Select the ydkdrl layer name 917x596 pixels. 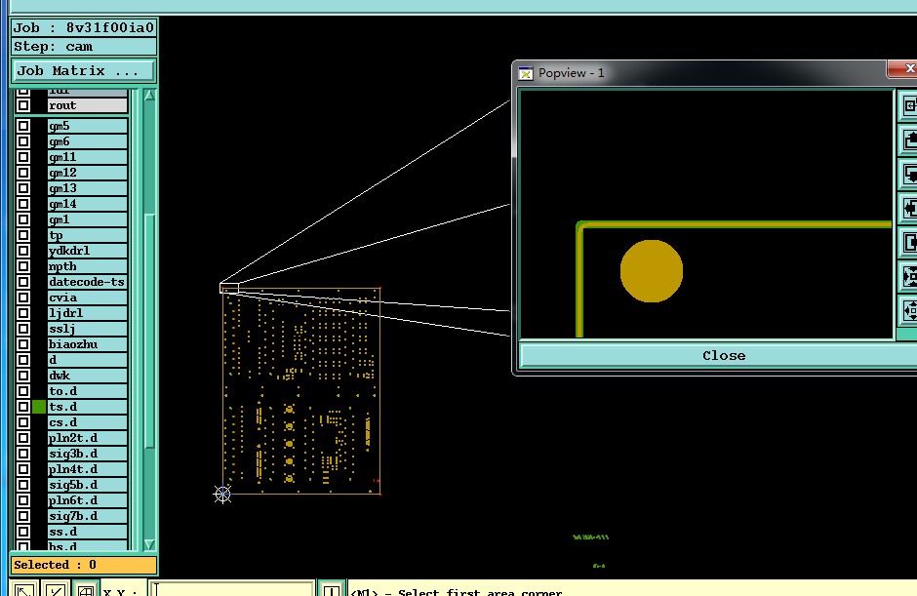pos(87,251)
